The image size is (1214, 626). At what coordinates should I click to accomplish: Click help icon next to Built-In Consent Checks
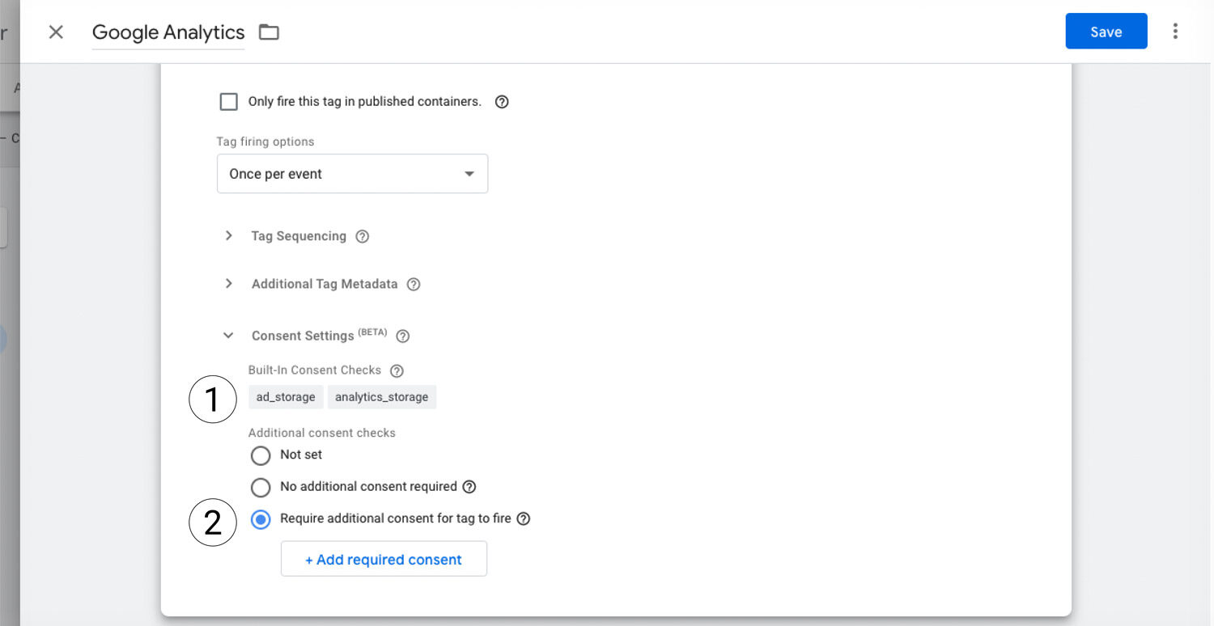point(397,370)
